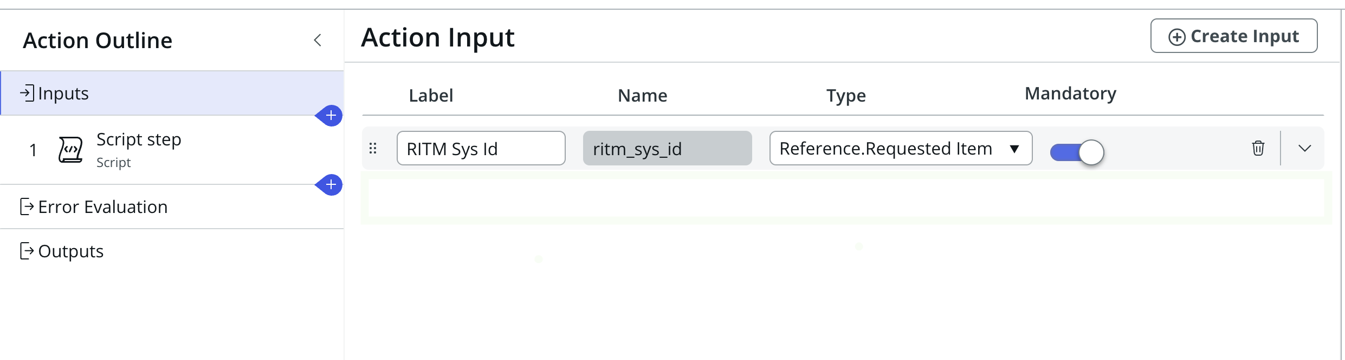Toggle the Mandatory switch off

(1077, 152)
